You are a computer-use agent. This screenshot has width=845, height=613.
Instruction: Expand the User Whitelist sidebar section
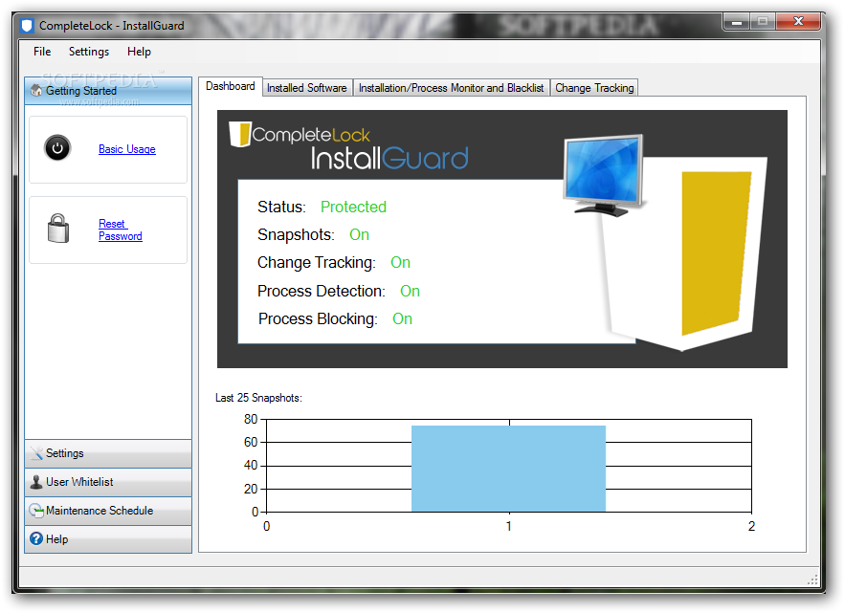pyautogui.click(x=108, y=482)
